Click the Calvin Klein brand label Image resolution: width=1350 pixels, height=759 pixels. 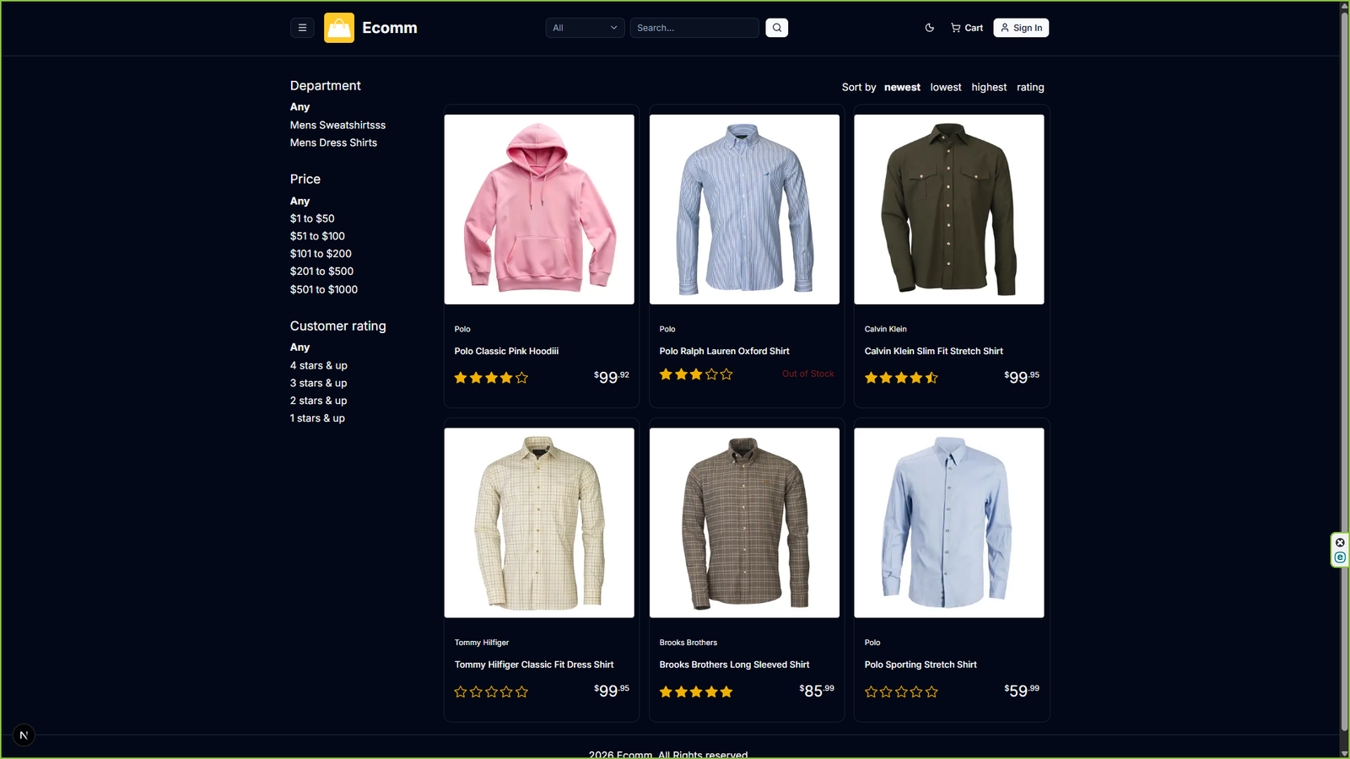(x=885, y=329)
